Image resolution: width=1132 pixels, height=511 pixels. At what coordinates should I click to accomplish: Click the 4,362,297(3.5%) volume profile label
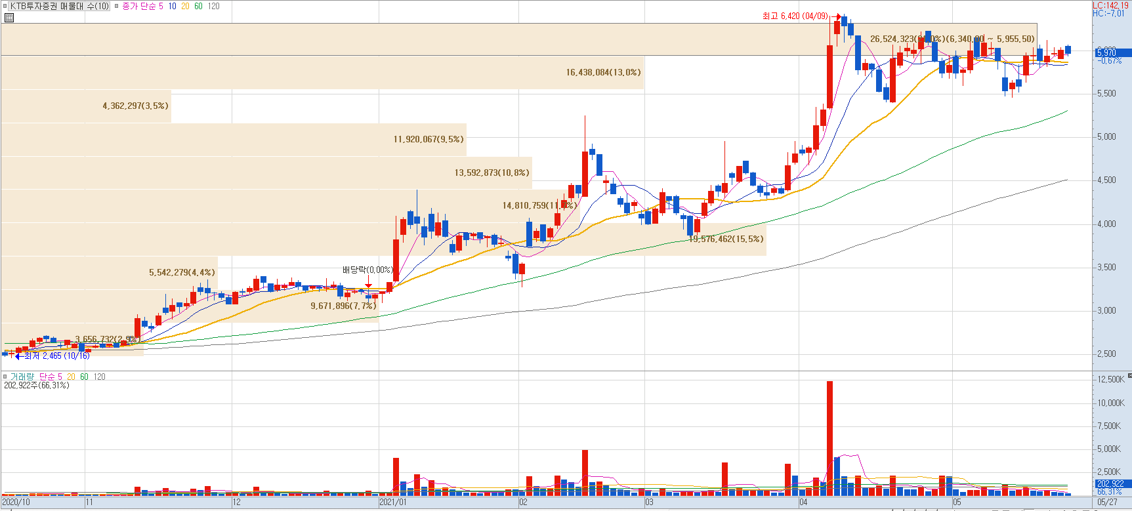coord(135,106)
